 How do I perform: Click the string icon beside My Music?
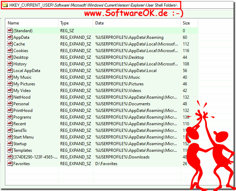coord(10,77)
